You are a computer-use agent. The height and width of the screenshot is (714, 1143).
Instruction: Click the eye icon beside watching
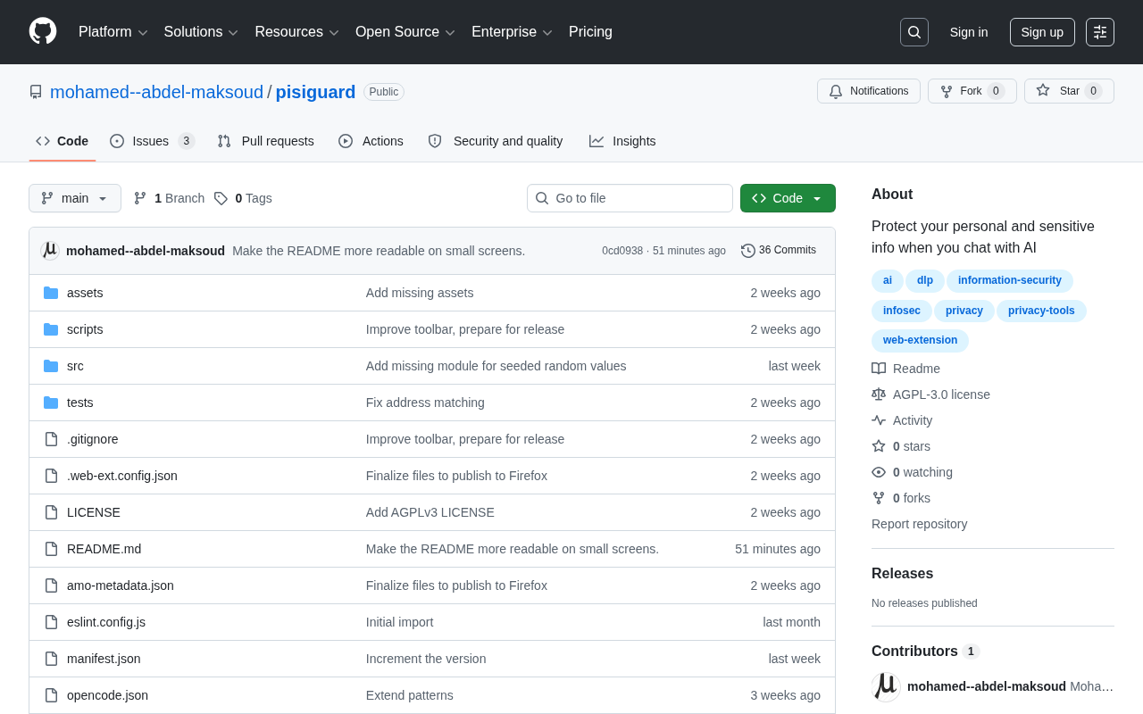click(879, 472)
